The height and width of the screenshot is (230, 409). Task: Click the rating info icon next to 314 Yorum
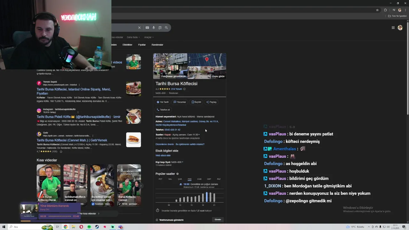[184, 89]
